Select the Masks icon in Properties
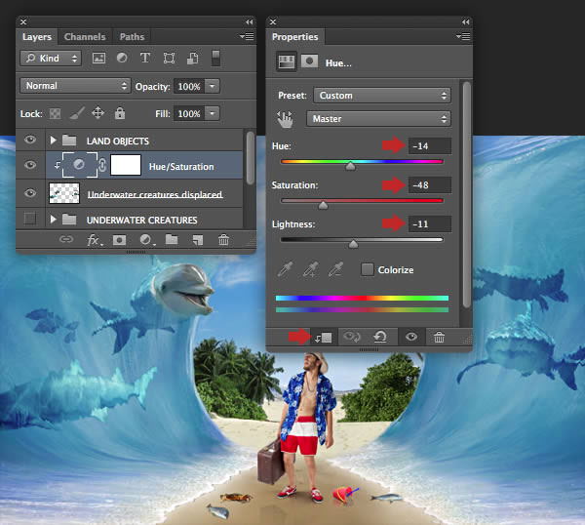Screen dimensions: 585x525 tap(309, 61)
